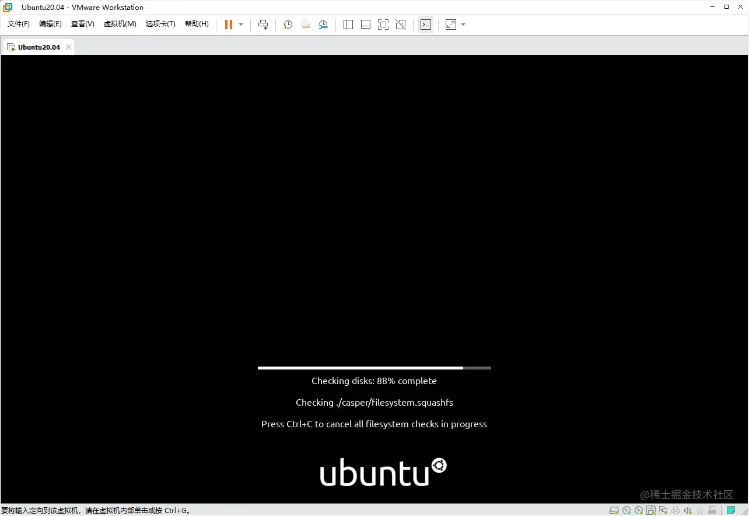
Task: Toggle the library sidebar panel
Action: click(348, 25)
